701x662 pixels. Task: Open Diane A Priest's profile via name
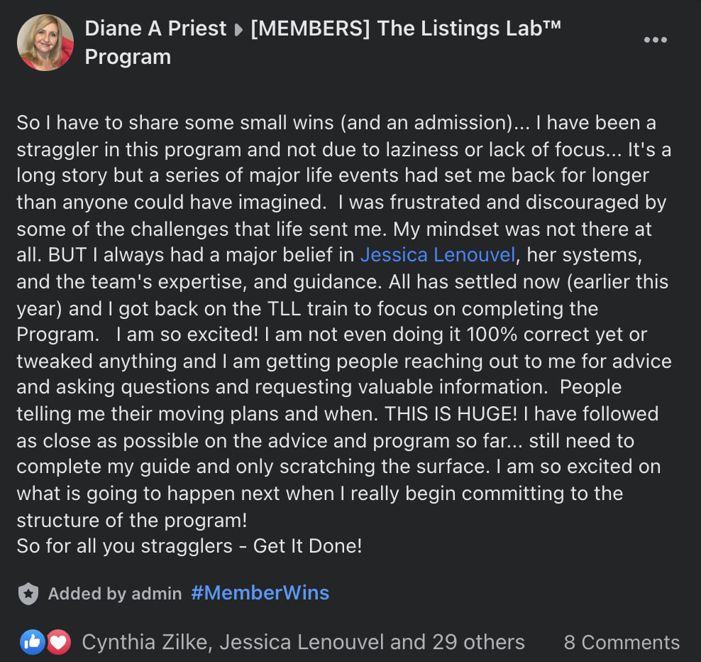[x=155, y=28]
